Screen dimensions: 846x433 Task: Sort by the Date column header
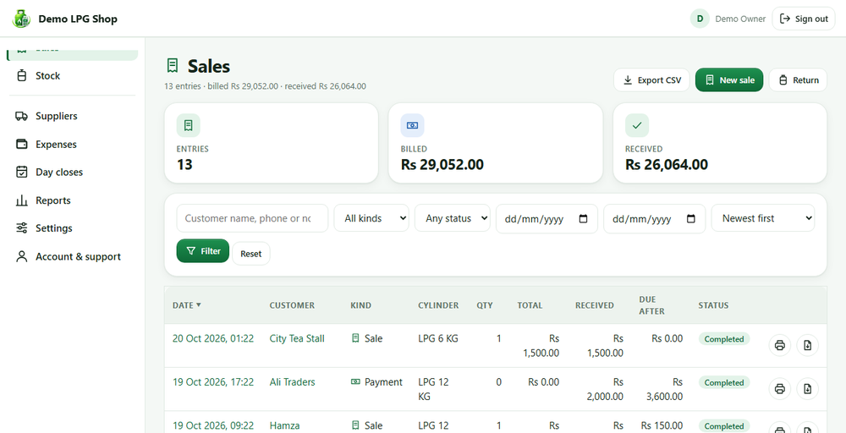[x=187, y=305]
